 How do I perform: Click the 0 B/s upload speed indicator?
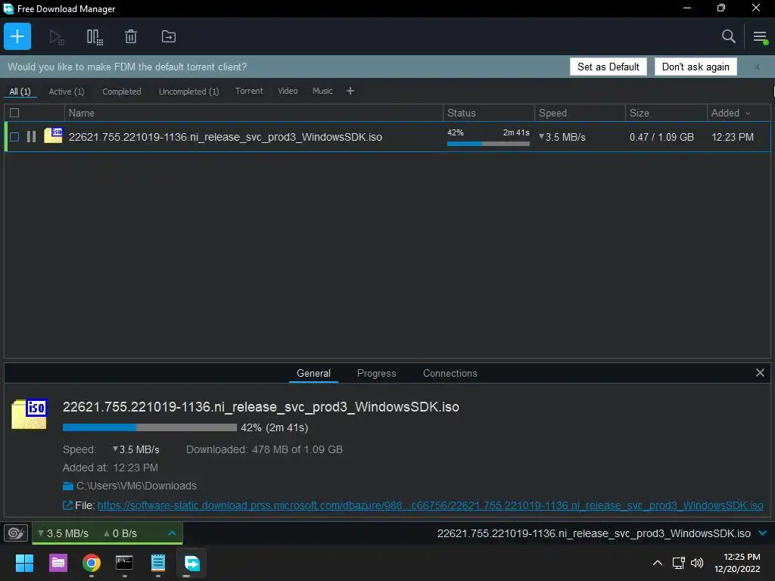click(120, 533)
